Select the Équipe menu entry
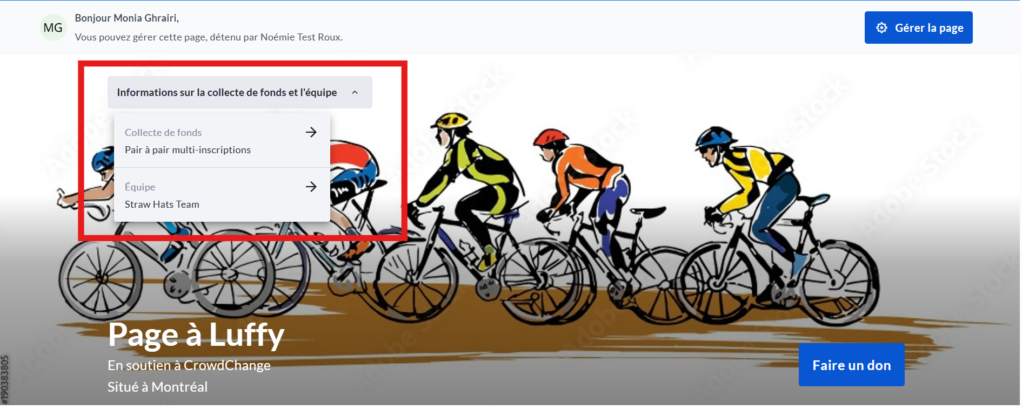The width and height of the screenshot is (1022, 410). (x=222, y=195)
